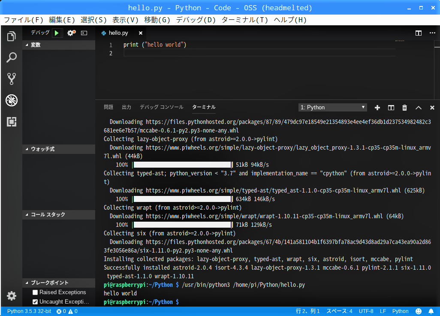Split the editor with the split icon

(x=419, y=33)
